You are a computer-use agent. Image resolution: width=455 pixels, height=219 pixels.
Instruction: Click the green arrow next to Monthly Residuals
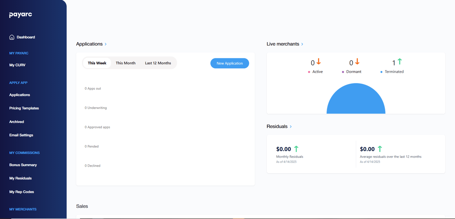(296, 149)
